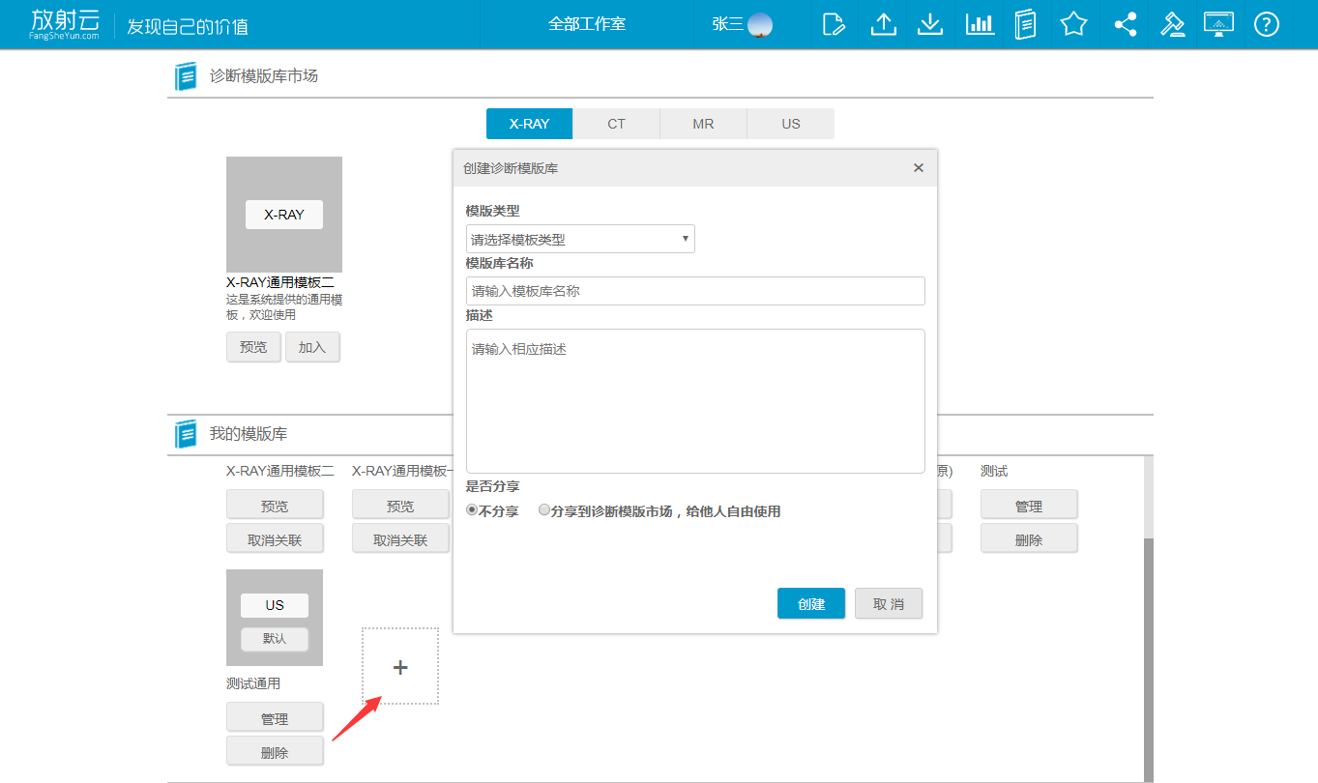
Task: Click the download icon in top bar
Action: click(930, 24)
